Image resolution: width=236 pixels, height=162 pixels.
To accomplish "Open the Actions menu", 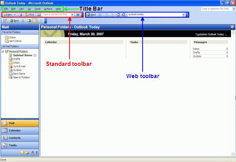I will tap(48, 9).
